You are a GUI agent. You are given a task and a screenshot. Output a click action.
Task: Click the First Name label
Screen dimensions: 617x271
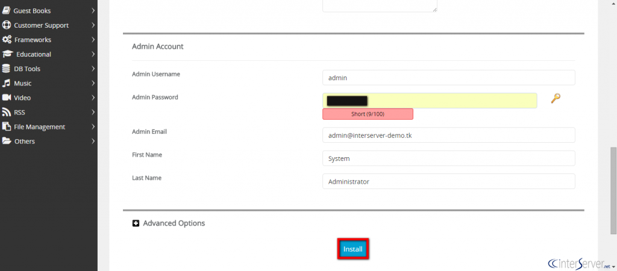pos(147,155)
